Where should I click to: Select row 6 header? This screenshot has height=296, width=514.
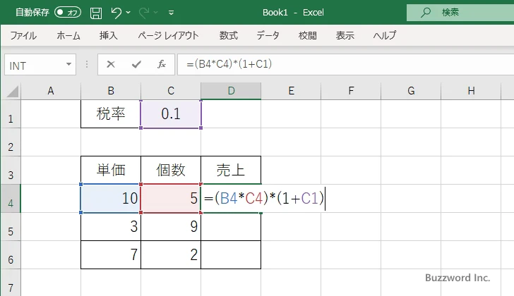(11, 255)
